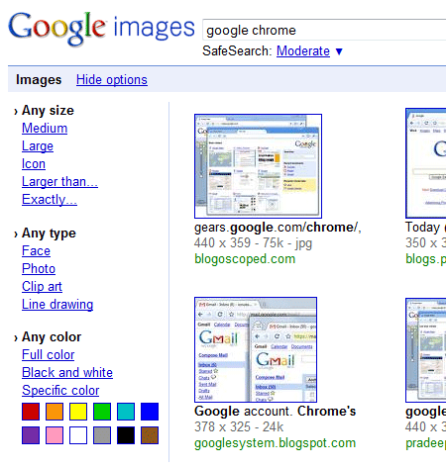Click the Google account. Chrome's caption
The image size is (446, 468).
click(275, 411)
